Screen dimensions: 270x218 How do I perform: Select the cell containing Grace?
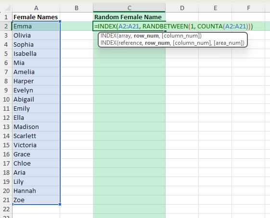(x=36, y=154)
